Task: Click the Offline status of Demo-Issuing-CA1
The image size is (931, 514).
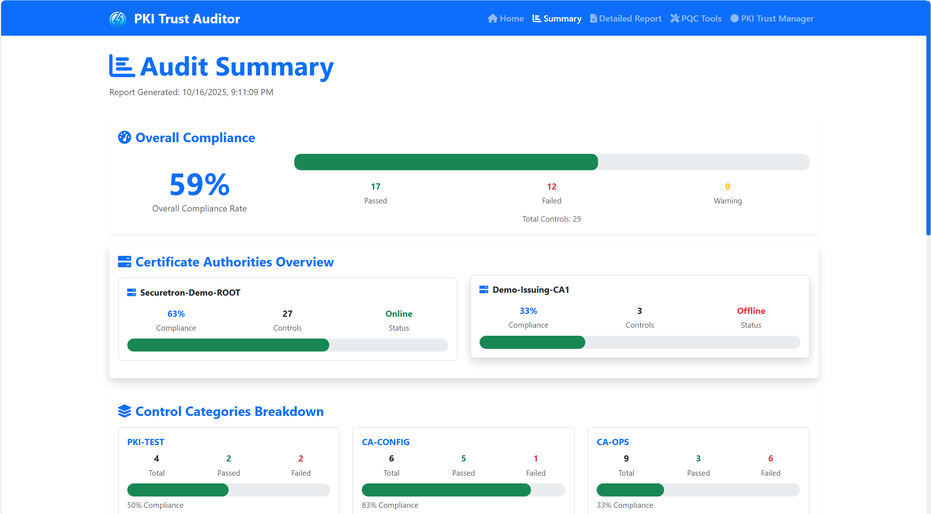Action: click(751, 311)
